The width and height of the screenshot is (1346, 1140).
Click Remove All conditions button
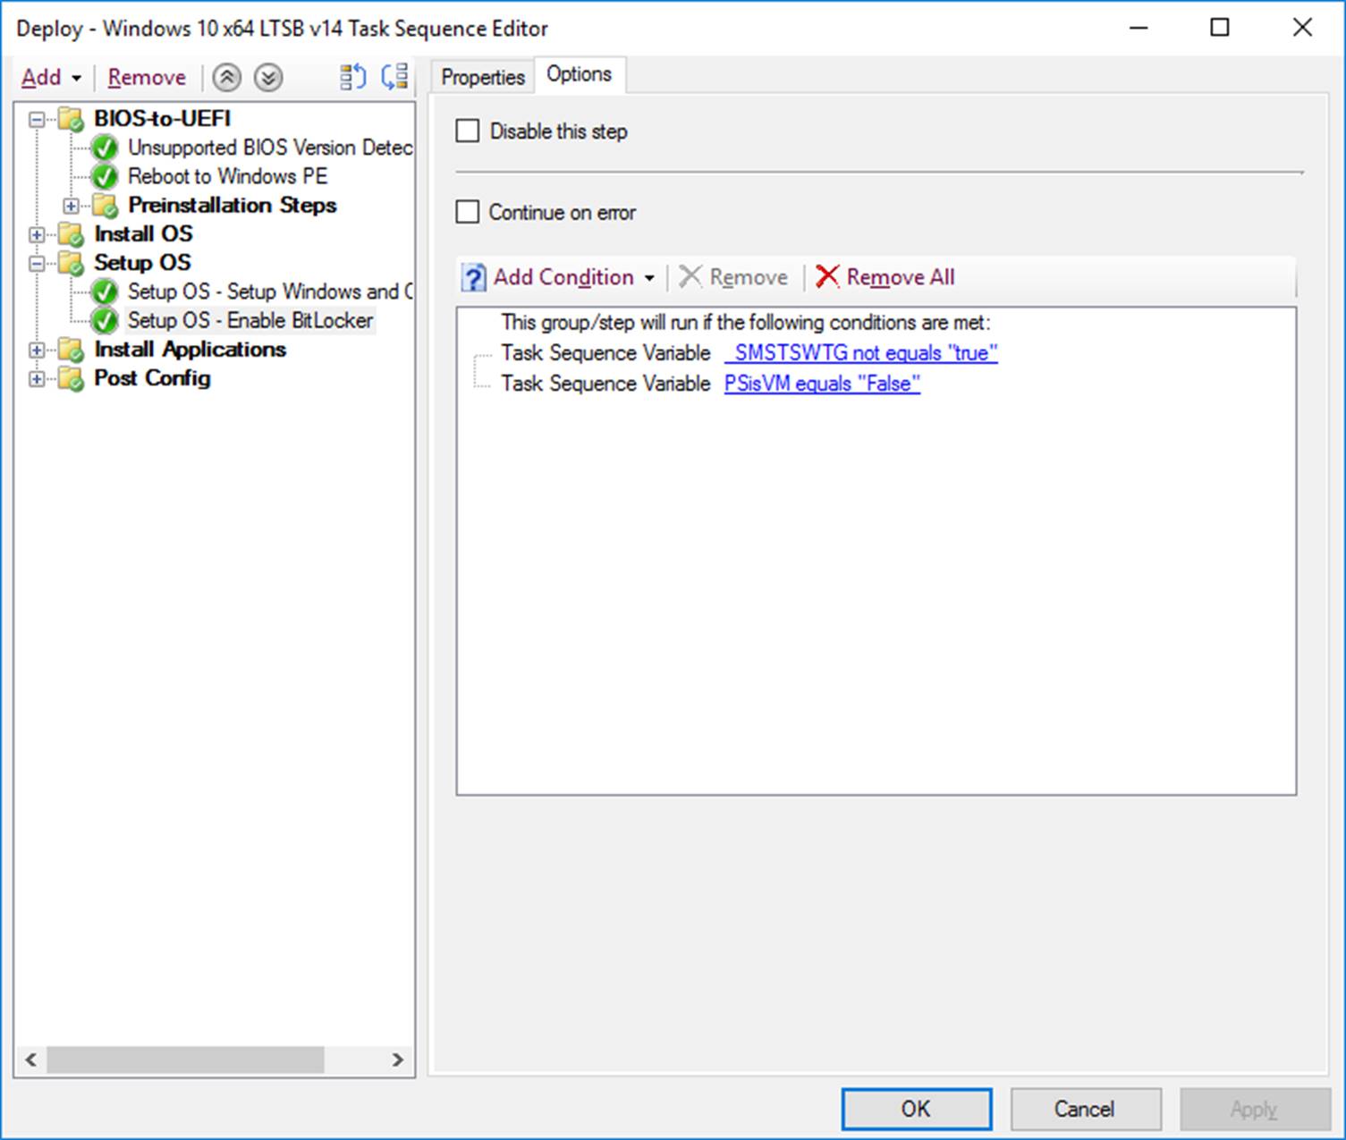pyautogui.click(x=885, y=277)
